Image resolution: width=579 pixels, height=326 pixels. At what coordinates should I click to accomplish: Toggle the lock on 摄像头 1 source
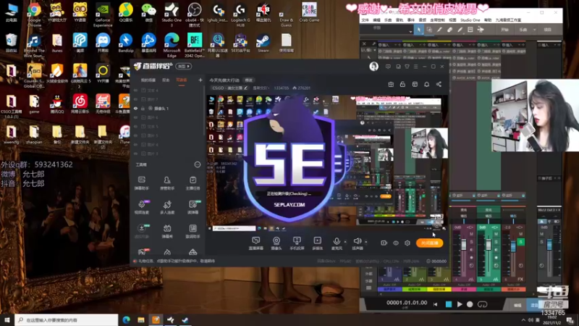143,108
